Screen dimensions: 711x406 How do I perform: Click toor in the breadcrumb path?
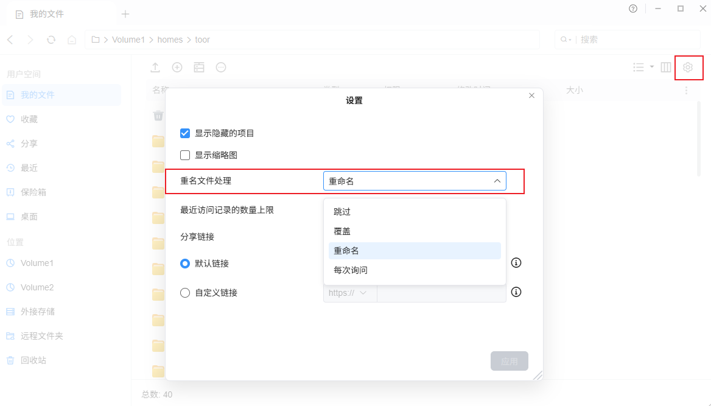(x=202, y=40)
